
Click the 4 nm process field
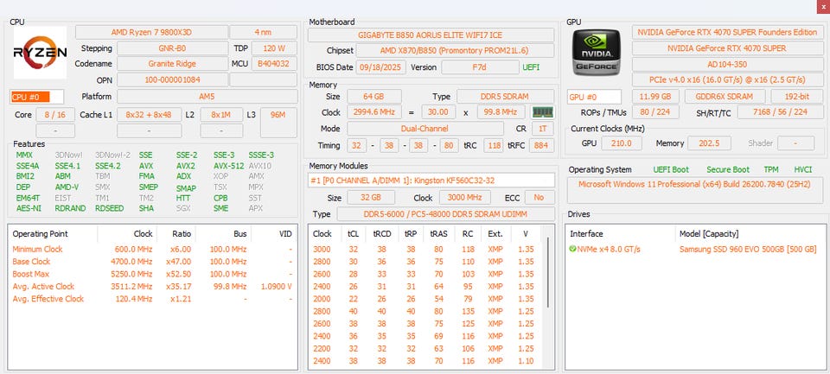[x=263, y=32]
